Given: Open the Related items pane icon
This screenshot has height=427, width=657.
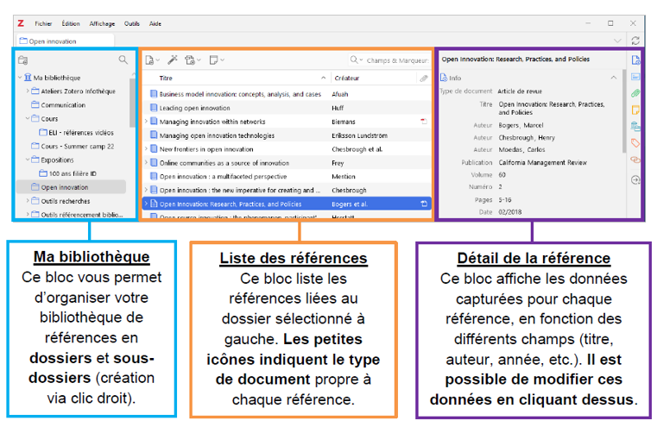Looking at the screenshot, I should [636, 160].
